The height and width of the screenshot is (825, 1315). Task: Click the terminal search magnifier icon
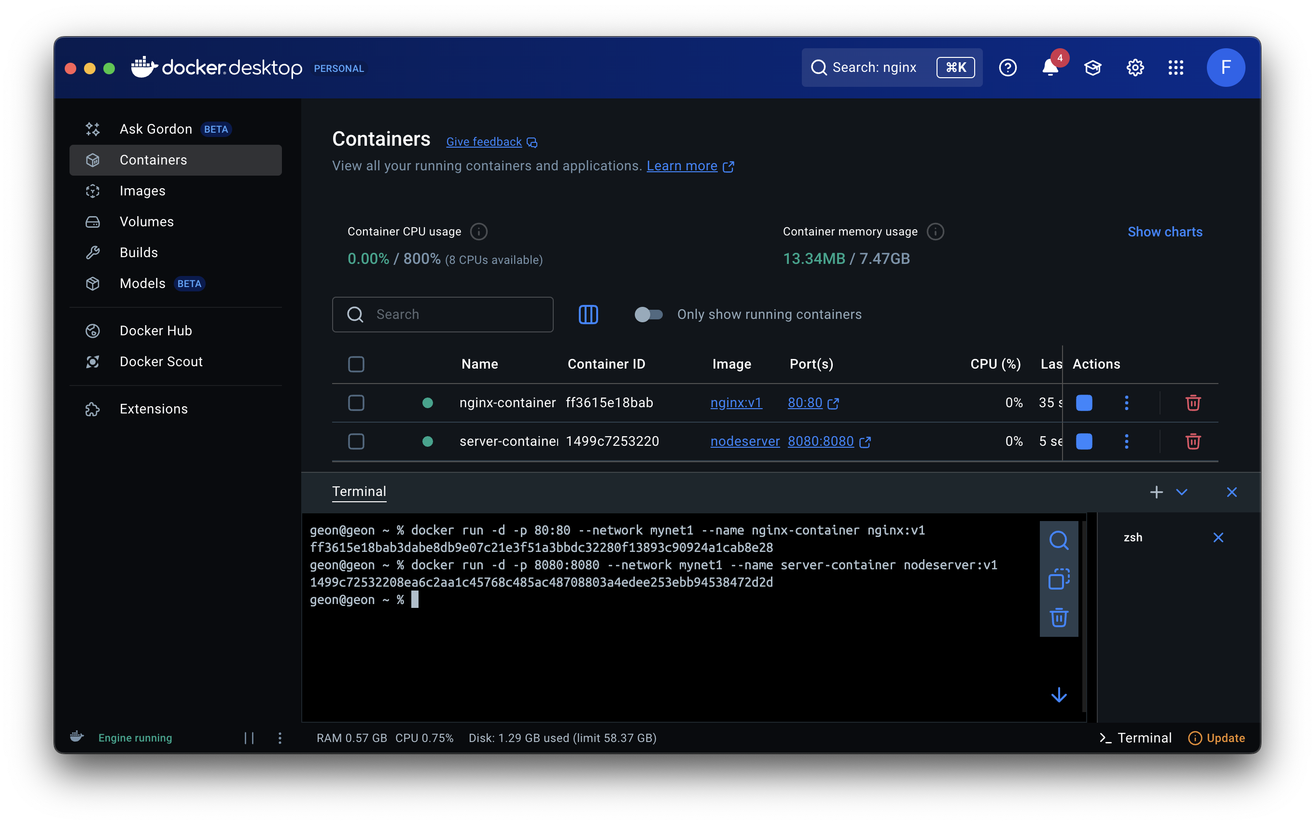pos(1059,540)
